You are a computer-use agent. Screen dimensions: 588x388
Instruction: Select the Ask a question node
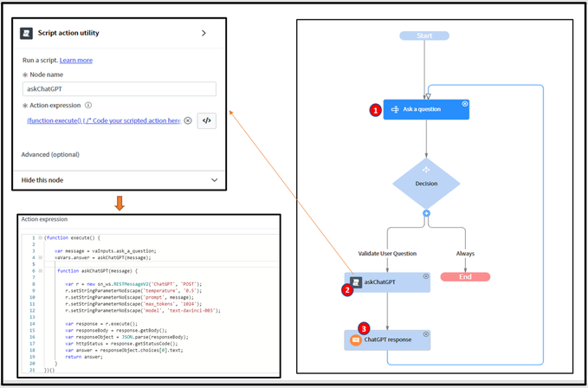[x=426, y=109]
